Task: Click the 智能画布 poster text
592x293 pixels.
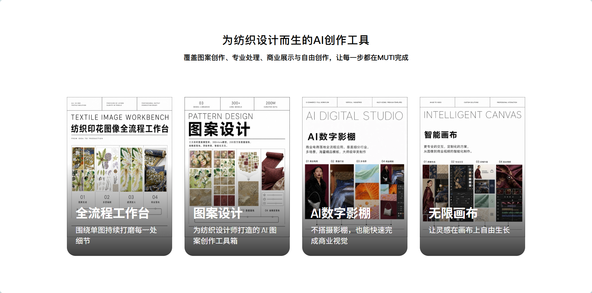Action: pos(441,135)
